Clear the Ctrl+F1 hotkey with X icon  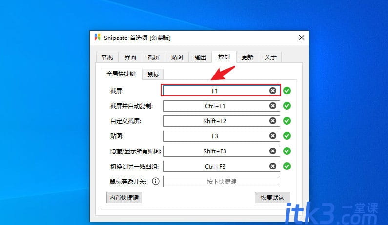pos(273,106)
